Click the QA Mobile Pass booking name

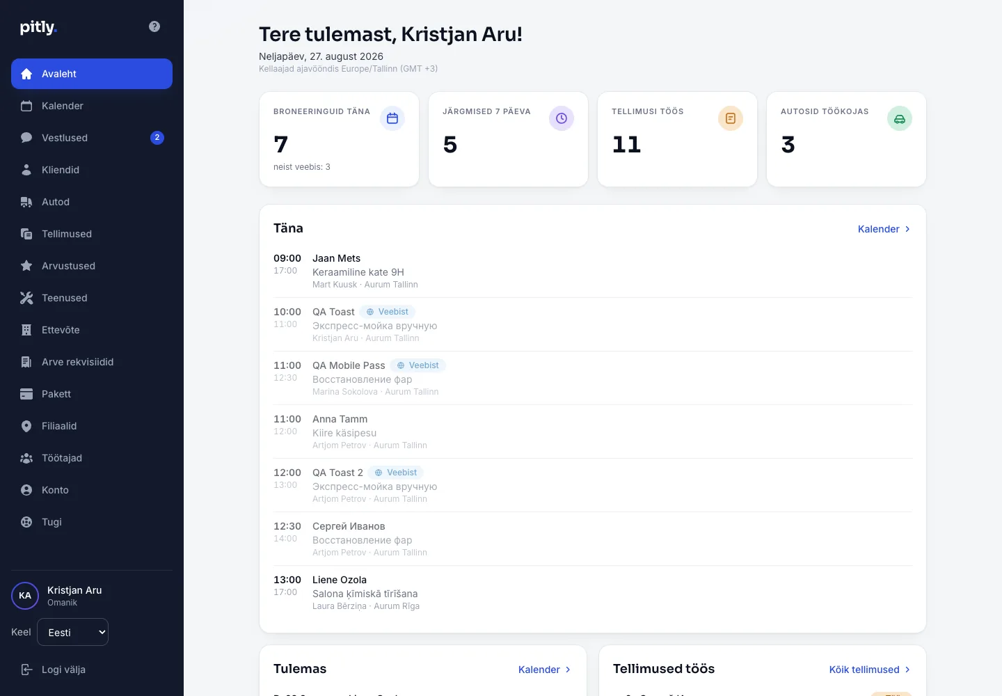[349, 365]
